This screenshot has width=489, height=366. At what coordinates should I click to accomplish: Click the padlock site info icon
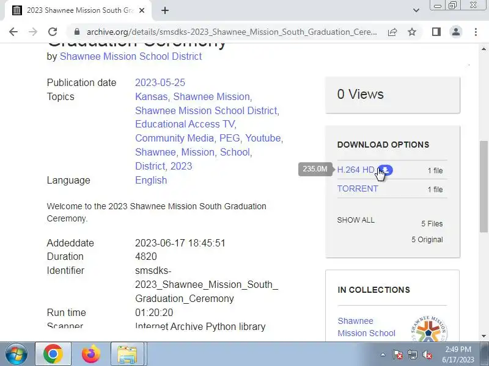77,32
